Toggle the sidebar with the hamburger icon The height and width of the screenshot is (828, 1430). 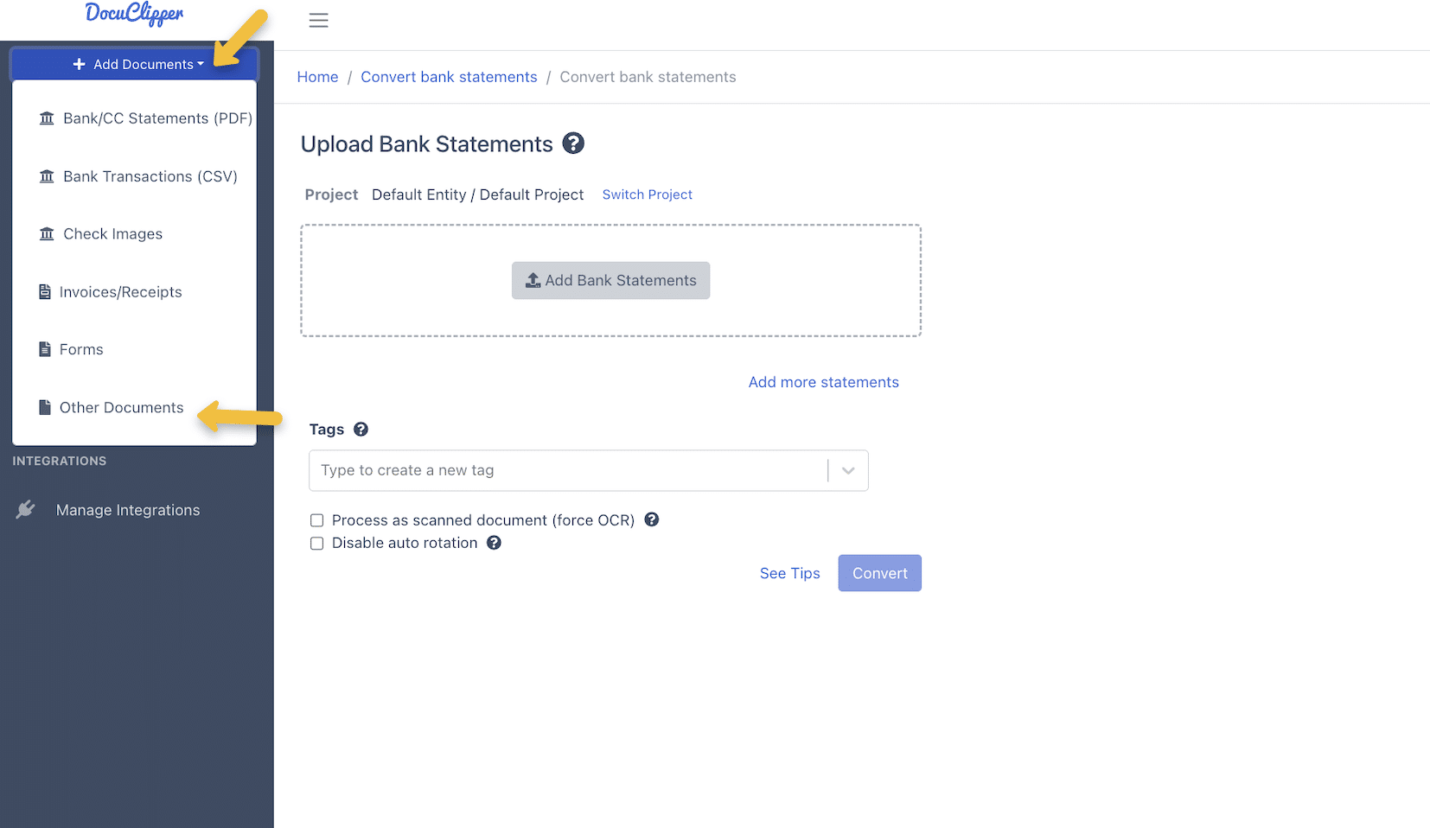(318, 20)
